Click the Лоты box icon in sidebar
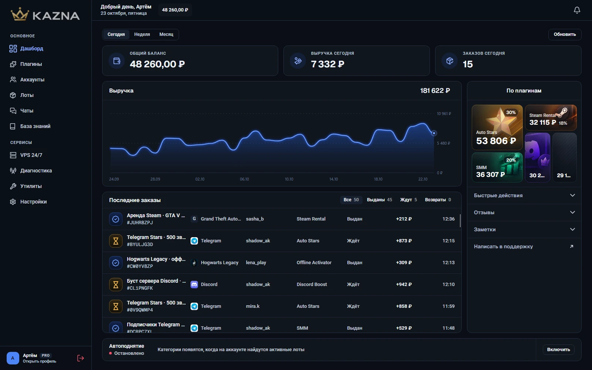 13,95
